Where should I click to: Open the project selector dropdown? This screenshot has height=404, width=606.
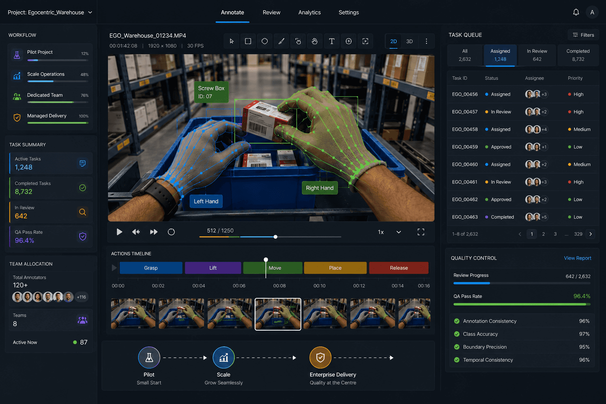click(x=50, y=12)
